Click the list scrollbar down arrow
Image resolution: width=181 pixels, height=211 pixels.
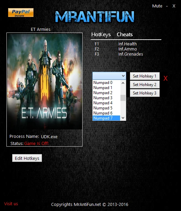coord(123,118)
